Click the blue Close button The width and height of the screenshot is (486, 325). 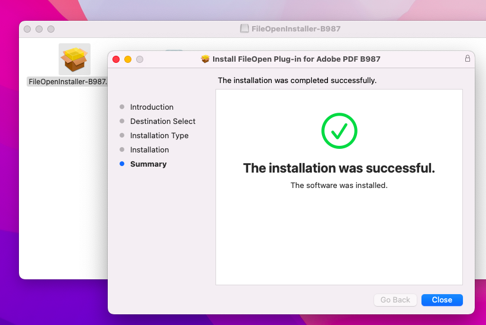tap(442, 300)
